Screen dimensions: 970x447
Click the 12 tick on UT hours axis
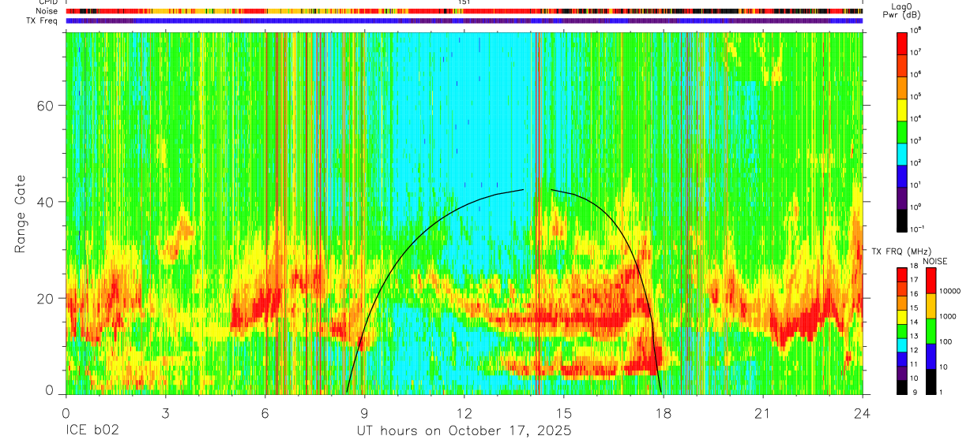point(464,412)
